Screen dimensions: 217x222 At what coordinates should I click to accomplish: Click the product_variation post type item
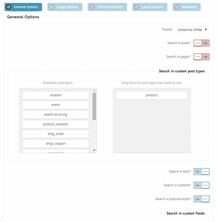(x=56, y=124)
